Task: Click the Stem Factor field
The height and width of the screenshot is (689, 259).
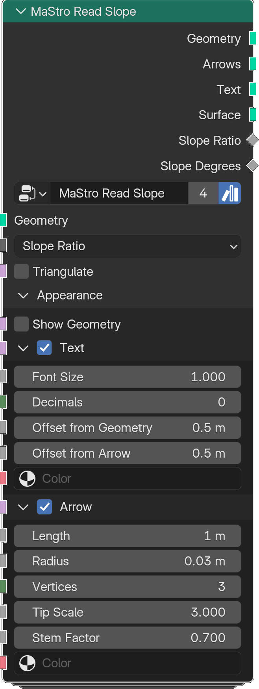Action: [x=128, y=638]
